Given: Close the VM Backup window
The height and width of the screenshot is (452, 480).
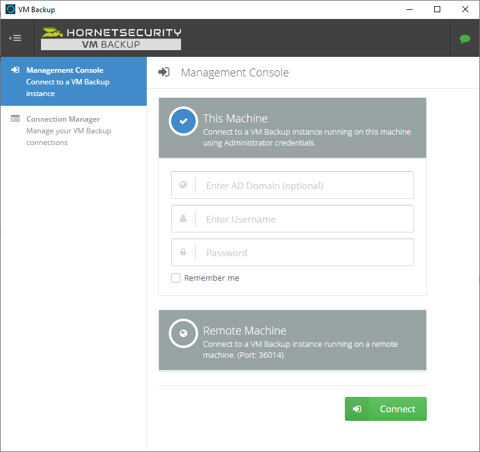Looking at the screenshot, I should 465,10.
